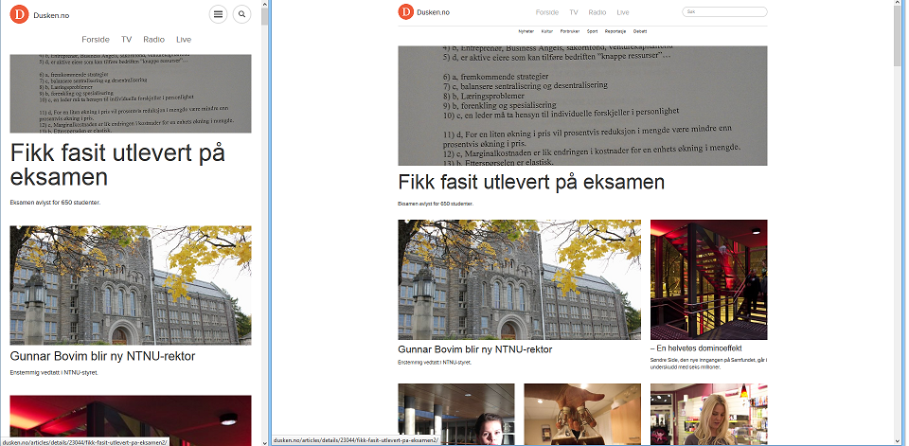This screenshot has width=909, height=446.
Task: Open thumbnail of blonde woman in shop
Action: [x=708, y=414]
